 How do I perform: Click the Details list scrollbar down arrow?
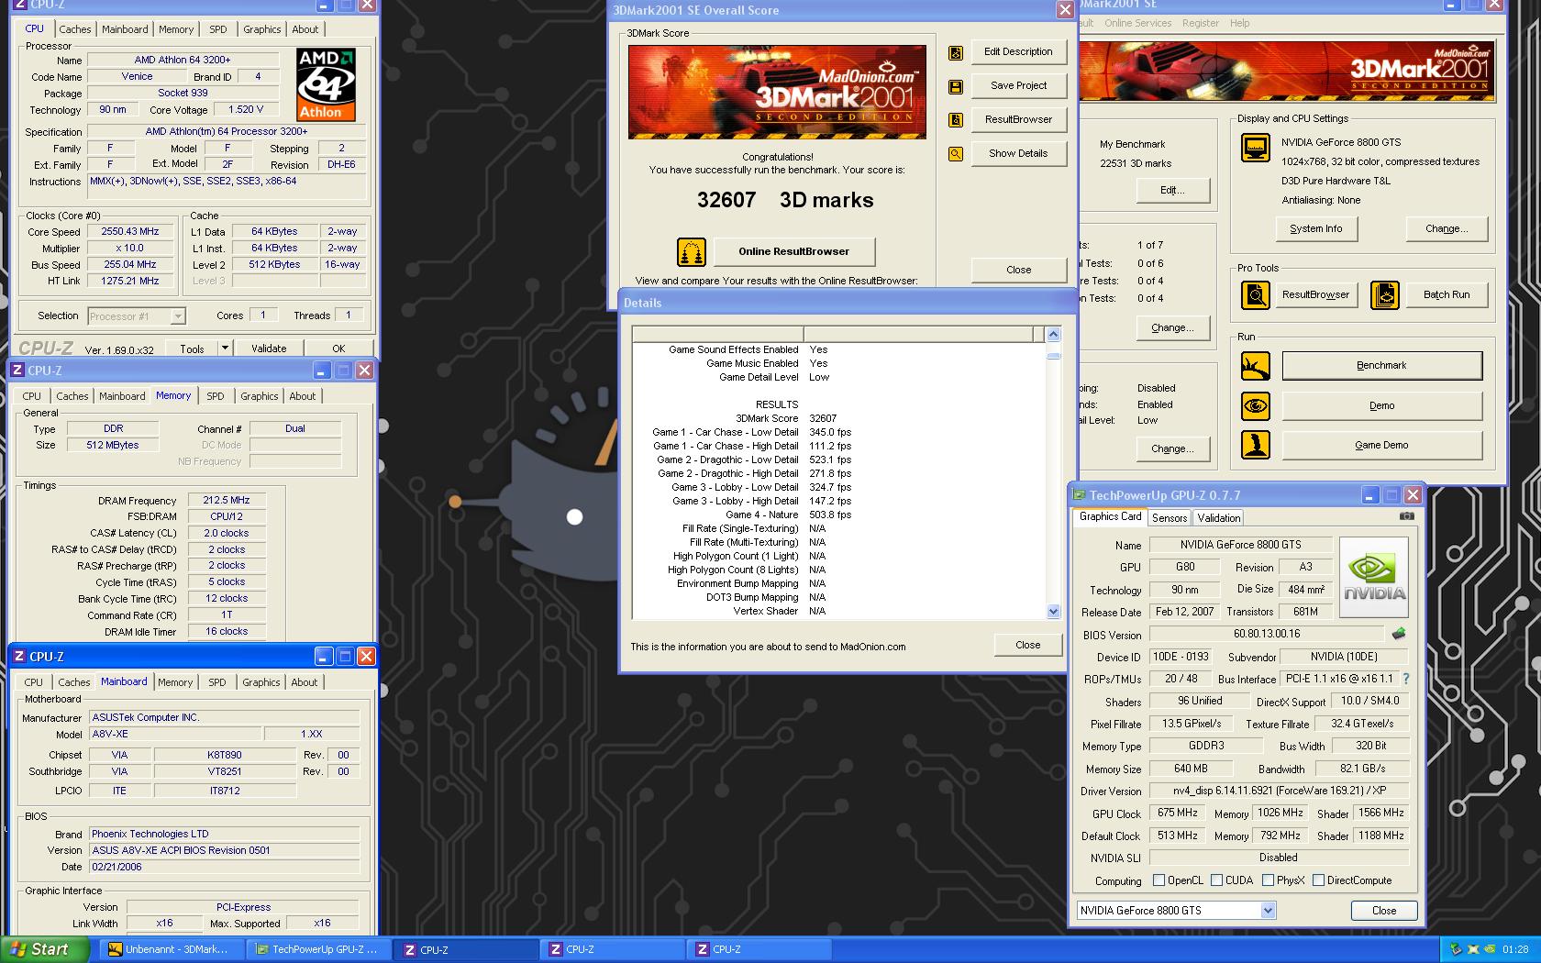pos(1053,611)
